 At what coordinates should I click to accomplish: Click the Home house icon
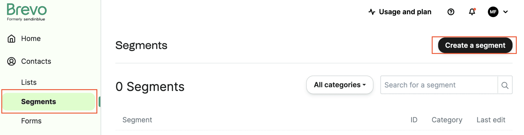click(x=12, y=39)
